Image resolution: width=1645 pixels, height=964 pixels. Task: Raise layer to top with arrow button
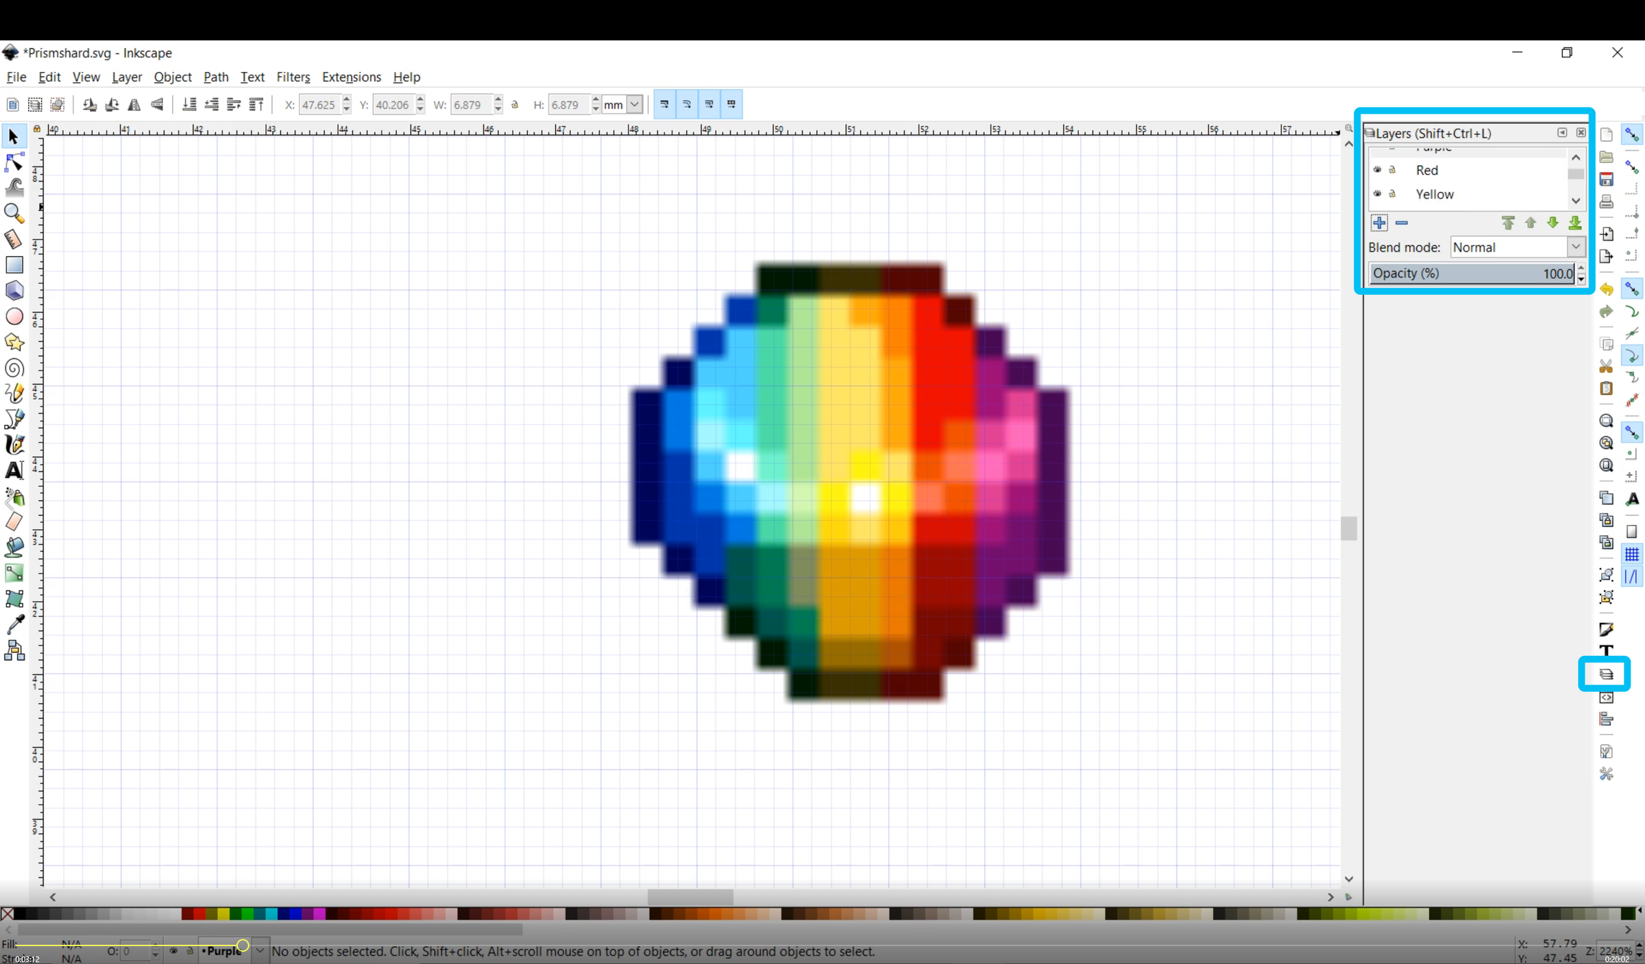[1508, 223]
